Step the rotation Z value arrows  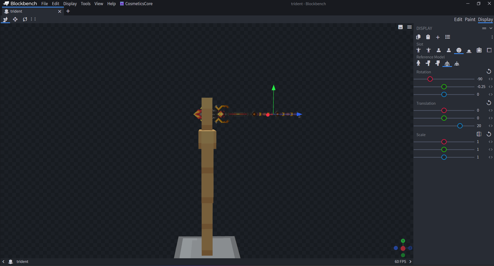(491, 94)
